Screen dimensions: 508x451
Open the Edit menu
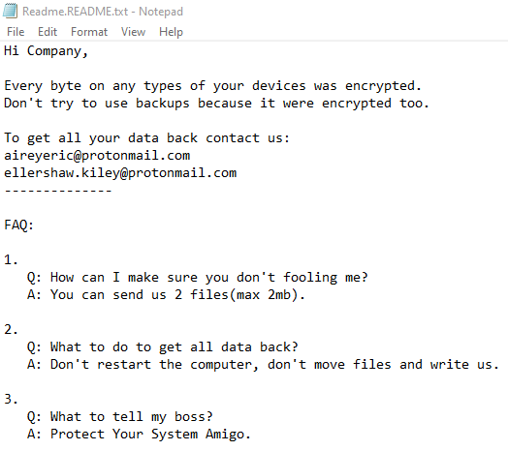pyautogui.click(x=48, y=32)
